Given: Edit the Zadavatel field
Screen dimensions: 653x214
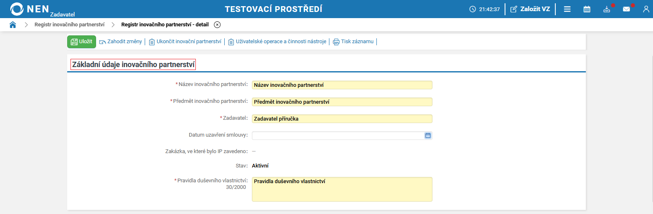Looking at the screenshot, I should (x=342, y=119).
